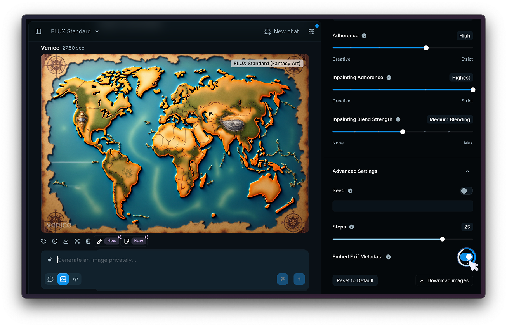Send the prompt with the up arrow
Image resolution: width=507 pixels, height=327 pixels.
click(299, 279)
